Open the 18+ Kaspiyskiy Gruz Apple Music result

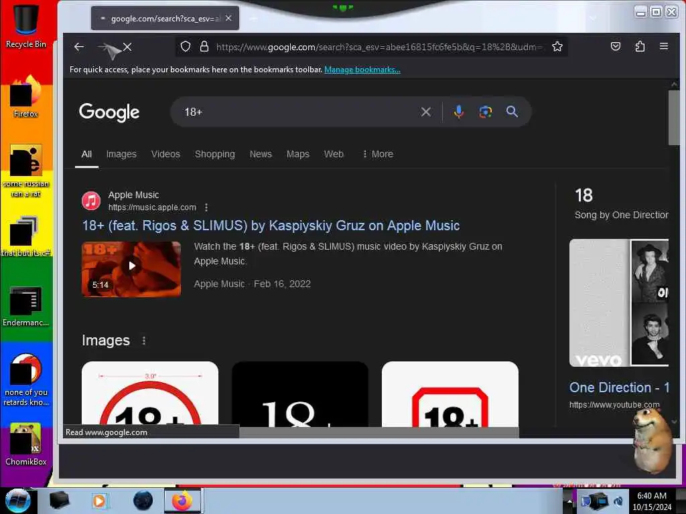271,226
